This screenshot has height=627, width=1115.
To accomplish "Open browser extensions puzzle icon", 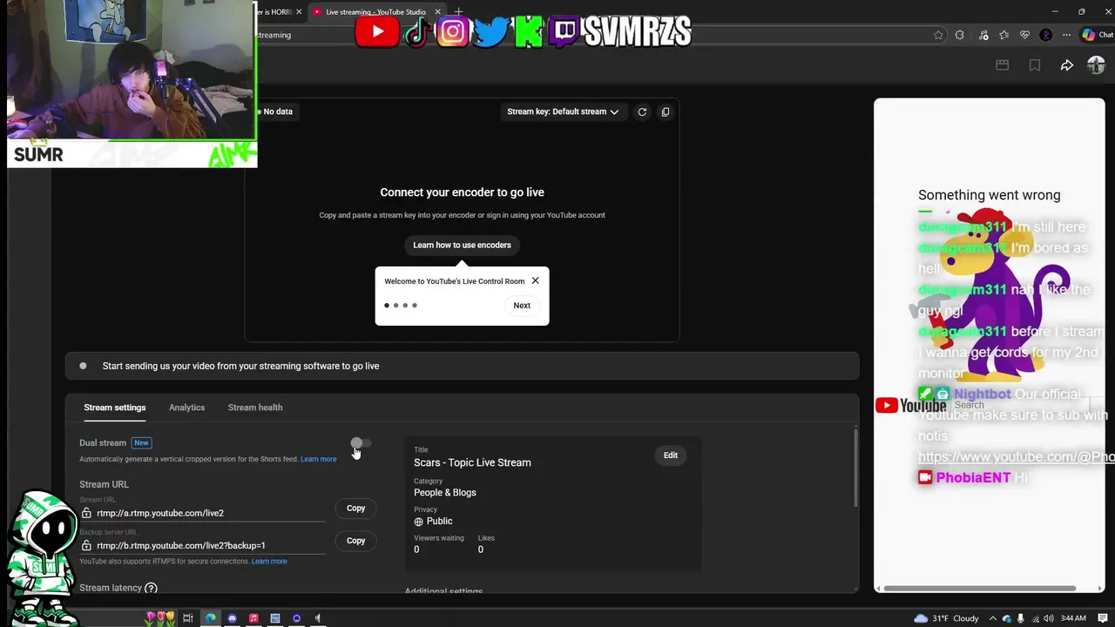I will (x=960, y=35).
